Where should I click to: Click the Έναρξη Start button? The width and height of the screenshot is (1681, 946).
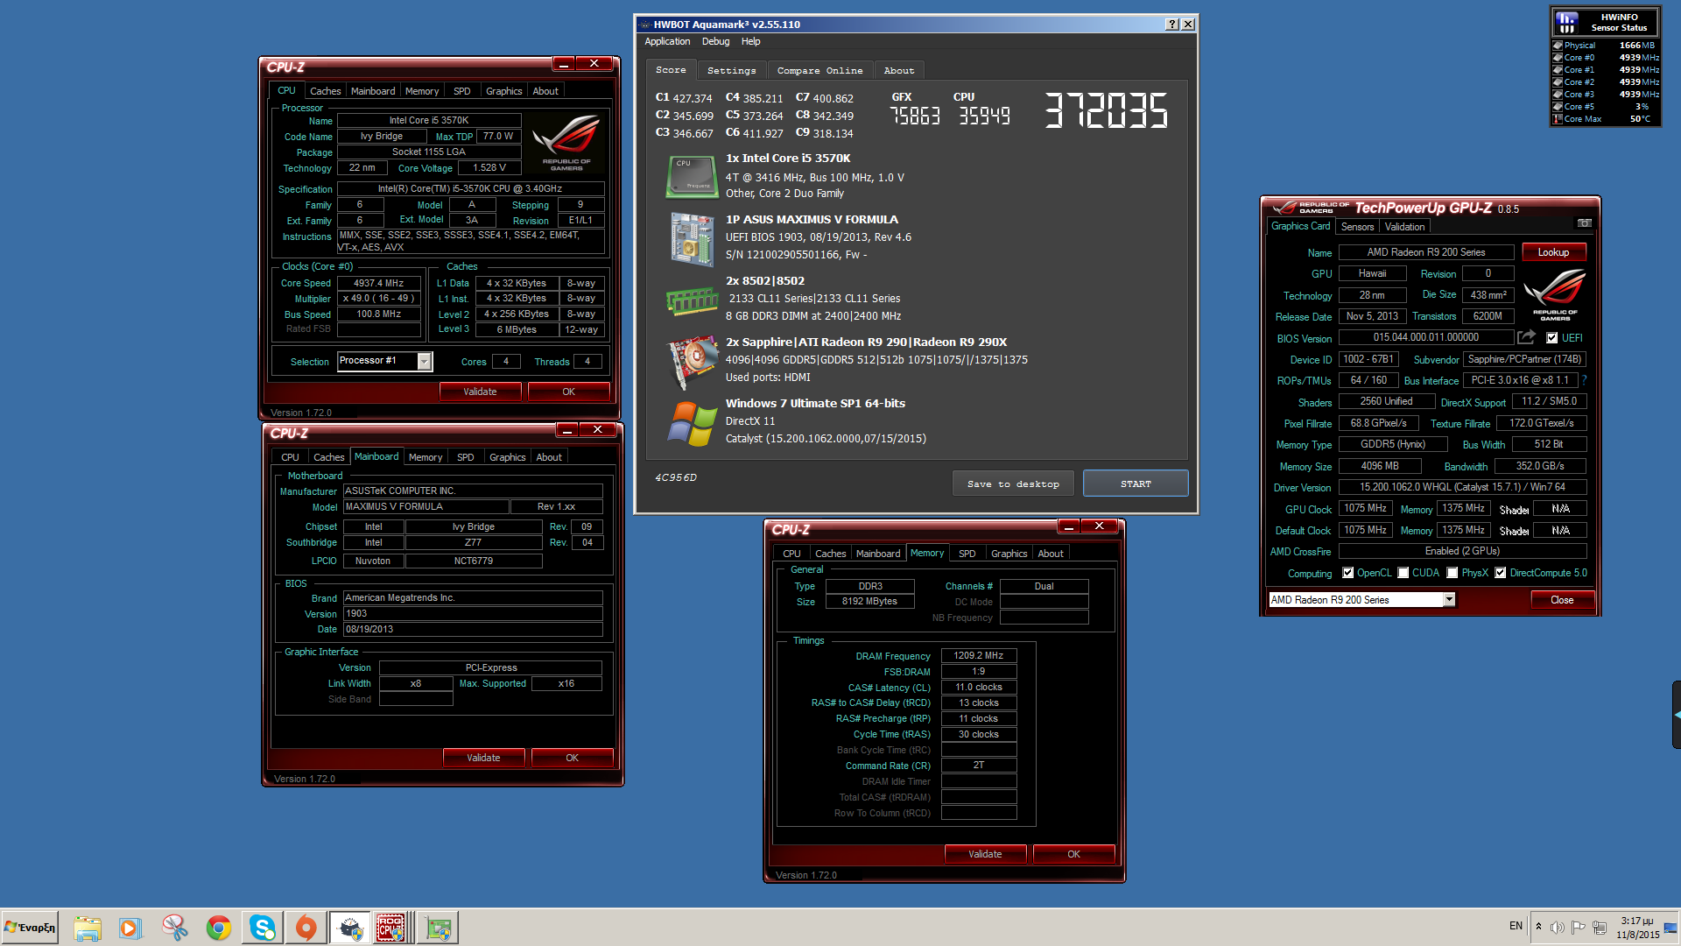click(x=30, y=928)
